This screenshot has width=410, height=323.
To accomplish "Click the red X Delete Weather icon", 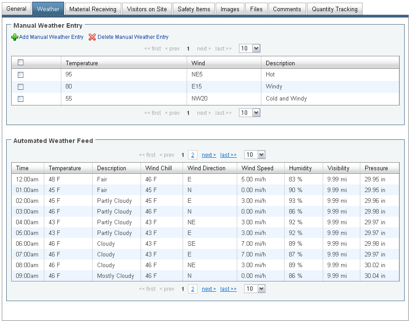I will 92,37.
